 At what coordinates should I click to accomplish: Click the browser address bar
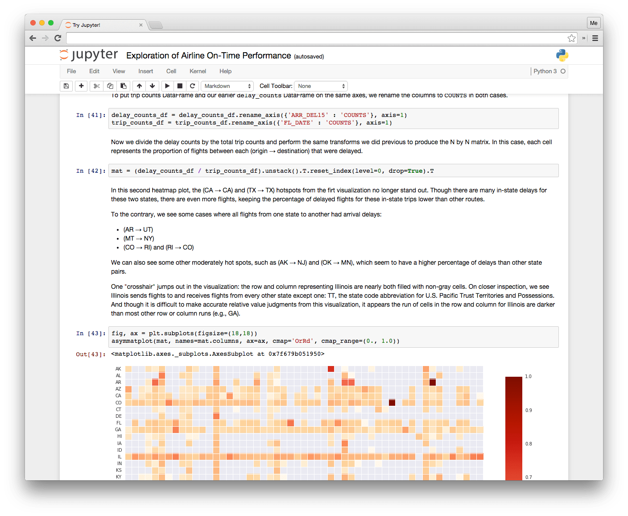(x=312, y=38)
